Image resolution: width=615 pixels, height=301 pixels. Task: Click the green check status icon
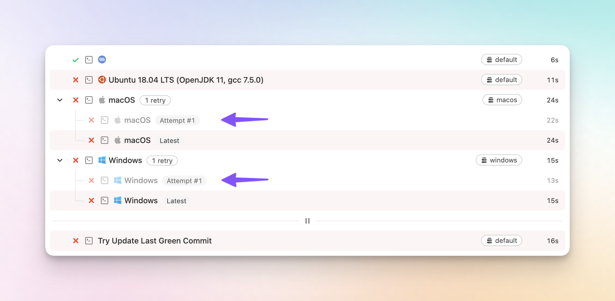(75, 60)
